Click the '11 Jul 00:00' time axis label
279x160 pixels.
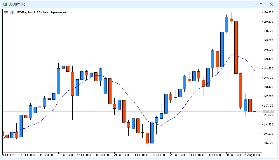[x=28, y=155]
